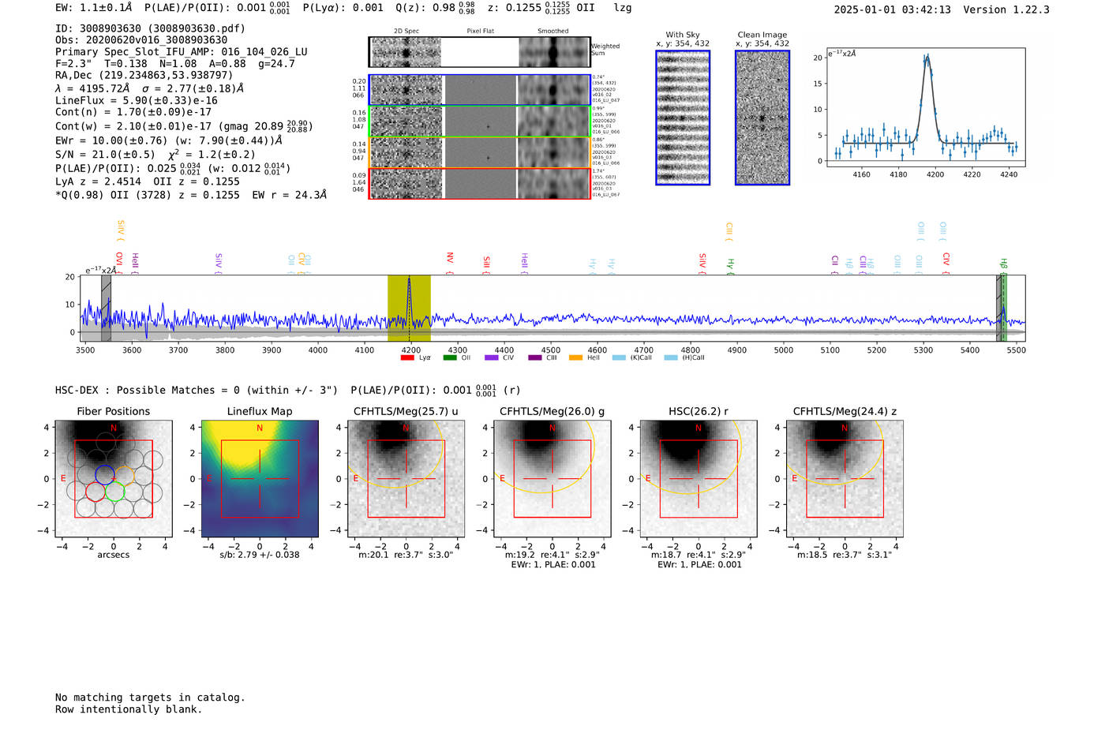The image size is (1105, 752).
Task: Select the With Sky image panel
Action: click(683, 118)
